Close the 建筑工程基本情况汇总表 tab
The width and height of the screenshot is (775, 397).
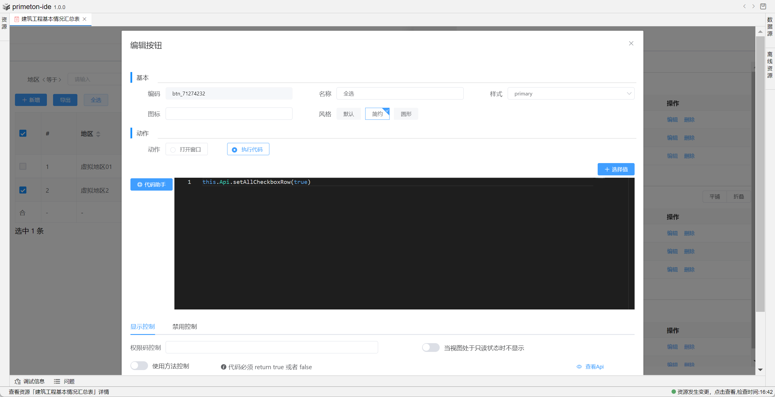(x=84, y=19)
